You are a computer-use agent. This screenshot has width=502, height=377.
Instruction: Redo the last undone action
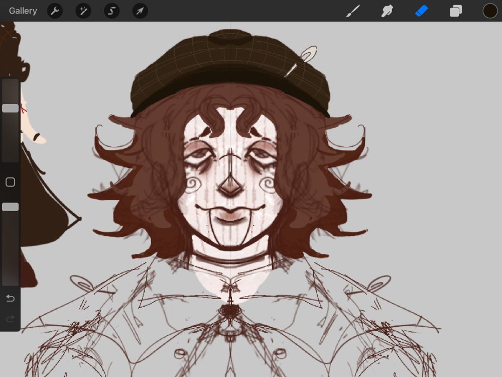(10, 319)
